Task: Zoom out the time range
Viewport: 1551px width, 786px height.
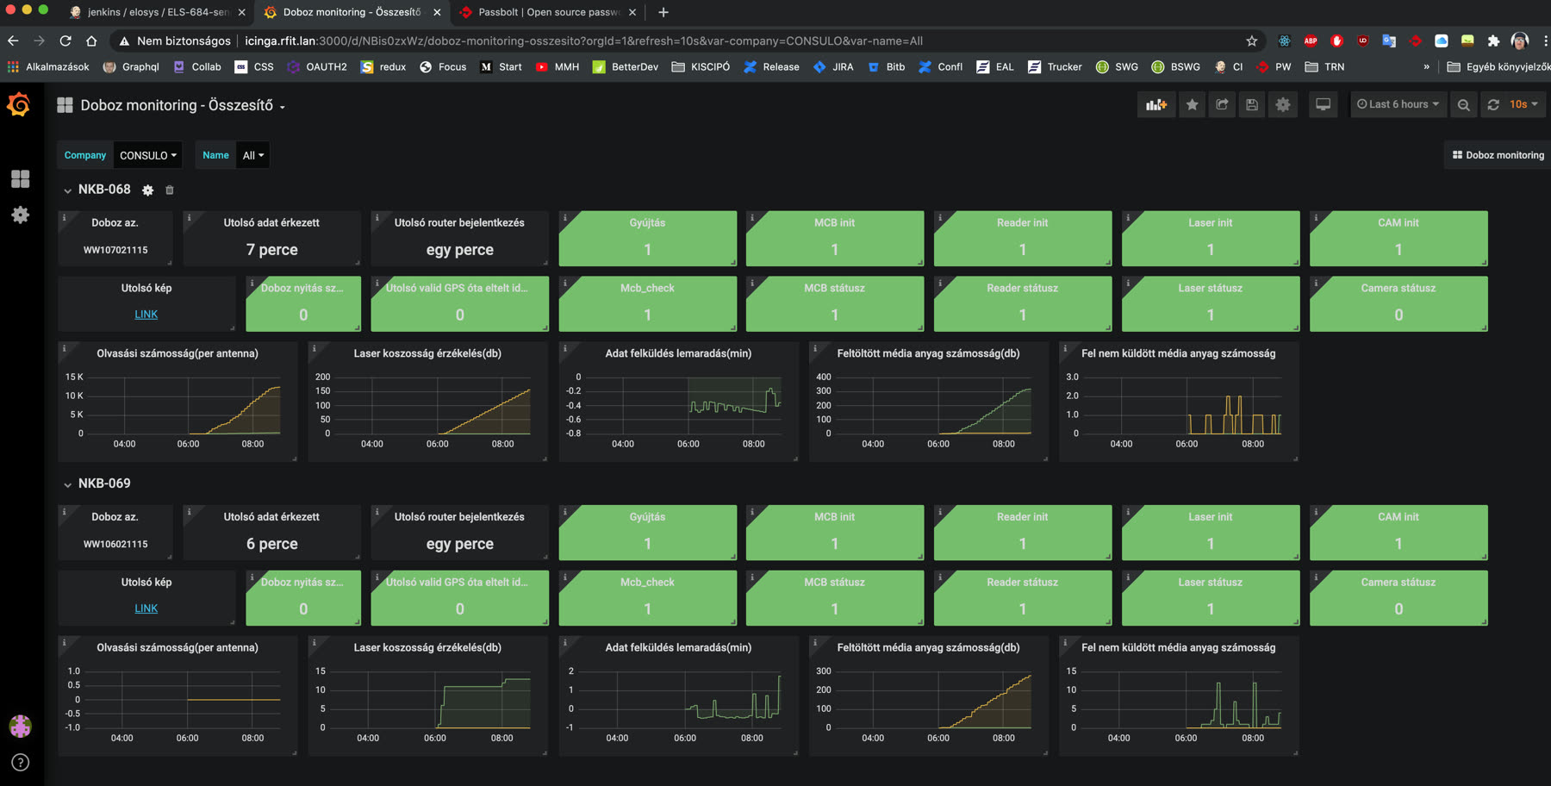Action: pyautogui.click(x=1463, y=104)
